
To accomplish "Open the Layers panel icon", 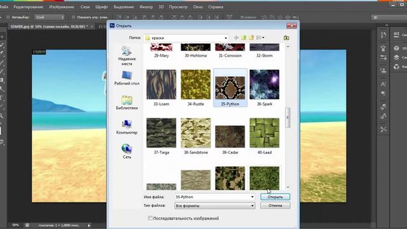I will [396, 57].
